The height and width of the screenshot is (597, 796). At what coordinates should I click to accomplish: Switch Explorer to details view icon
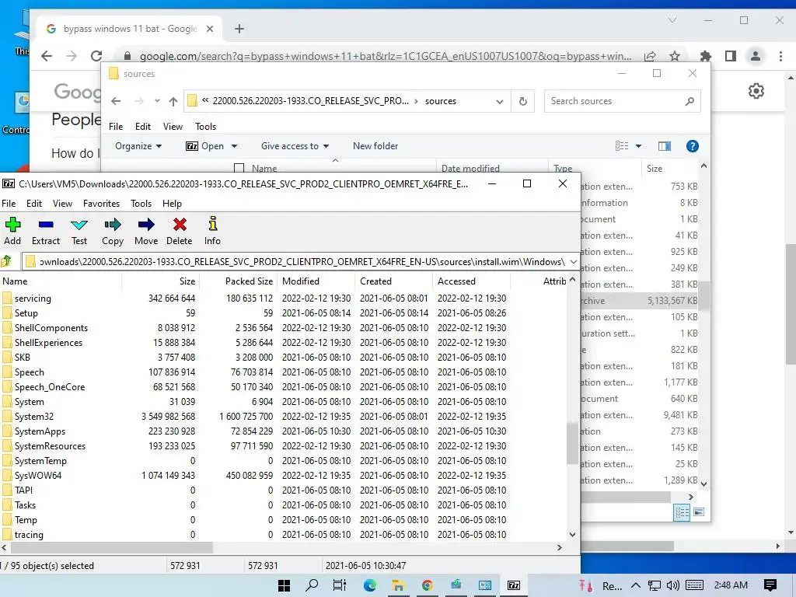click(x=682, y=512)
